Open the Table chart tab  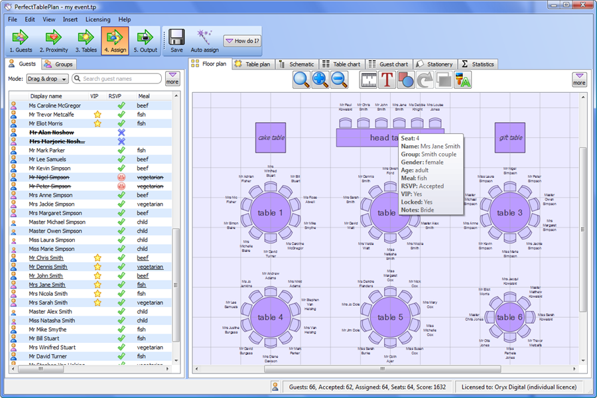342,64
